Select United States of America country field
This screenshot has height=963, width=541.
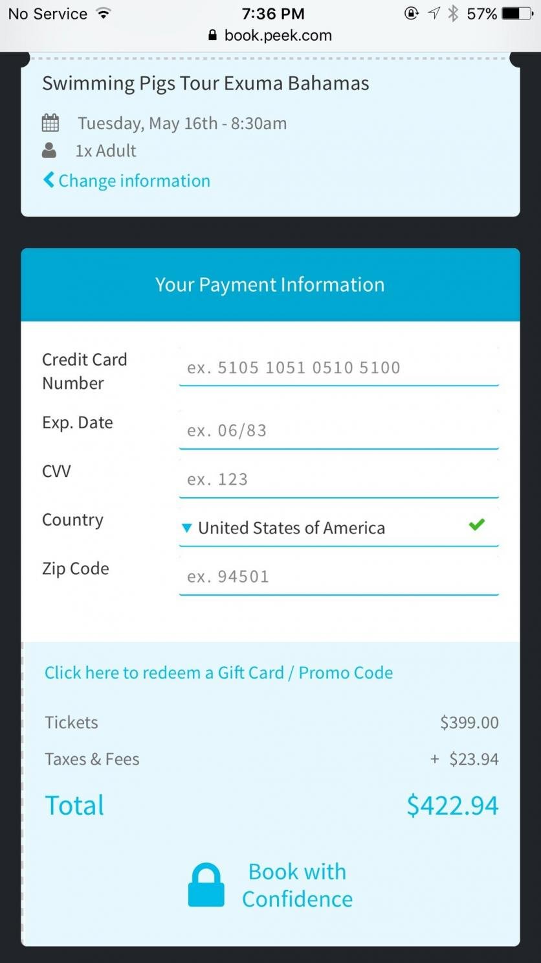click(x=339, y=528)
